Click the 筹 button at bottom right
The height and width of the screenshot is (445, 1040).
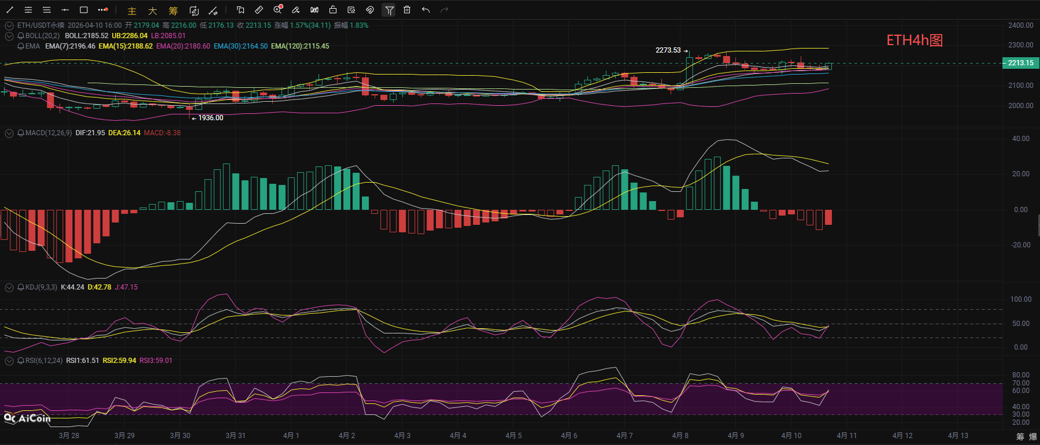click(x=1020, y=436)
